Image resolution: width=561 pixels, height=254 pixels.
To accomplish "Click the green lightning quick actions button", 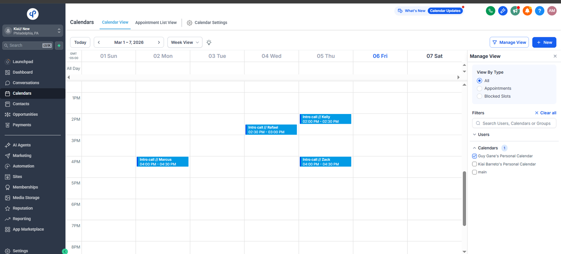I will point(59,46).
